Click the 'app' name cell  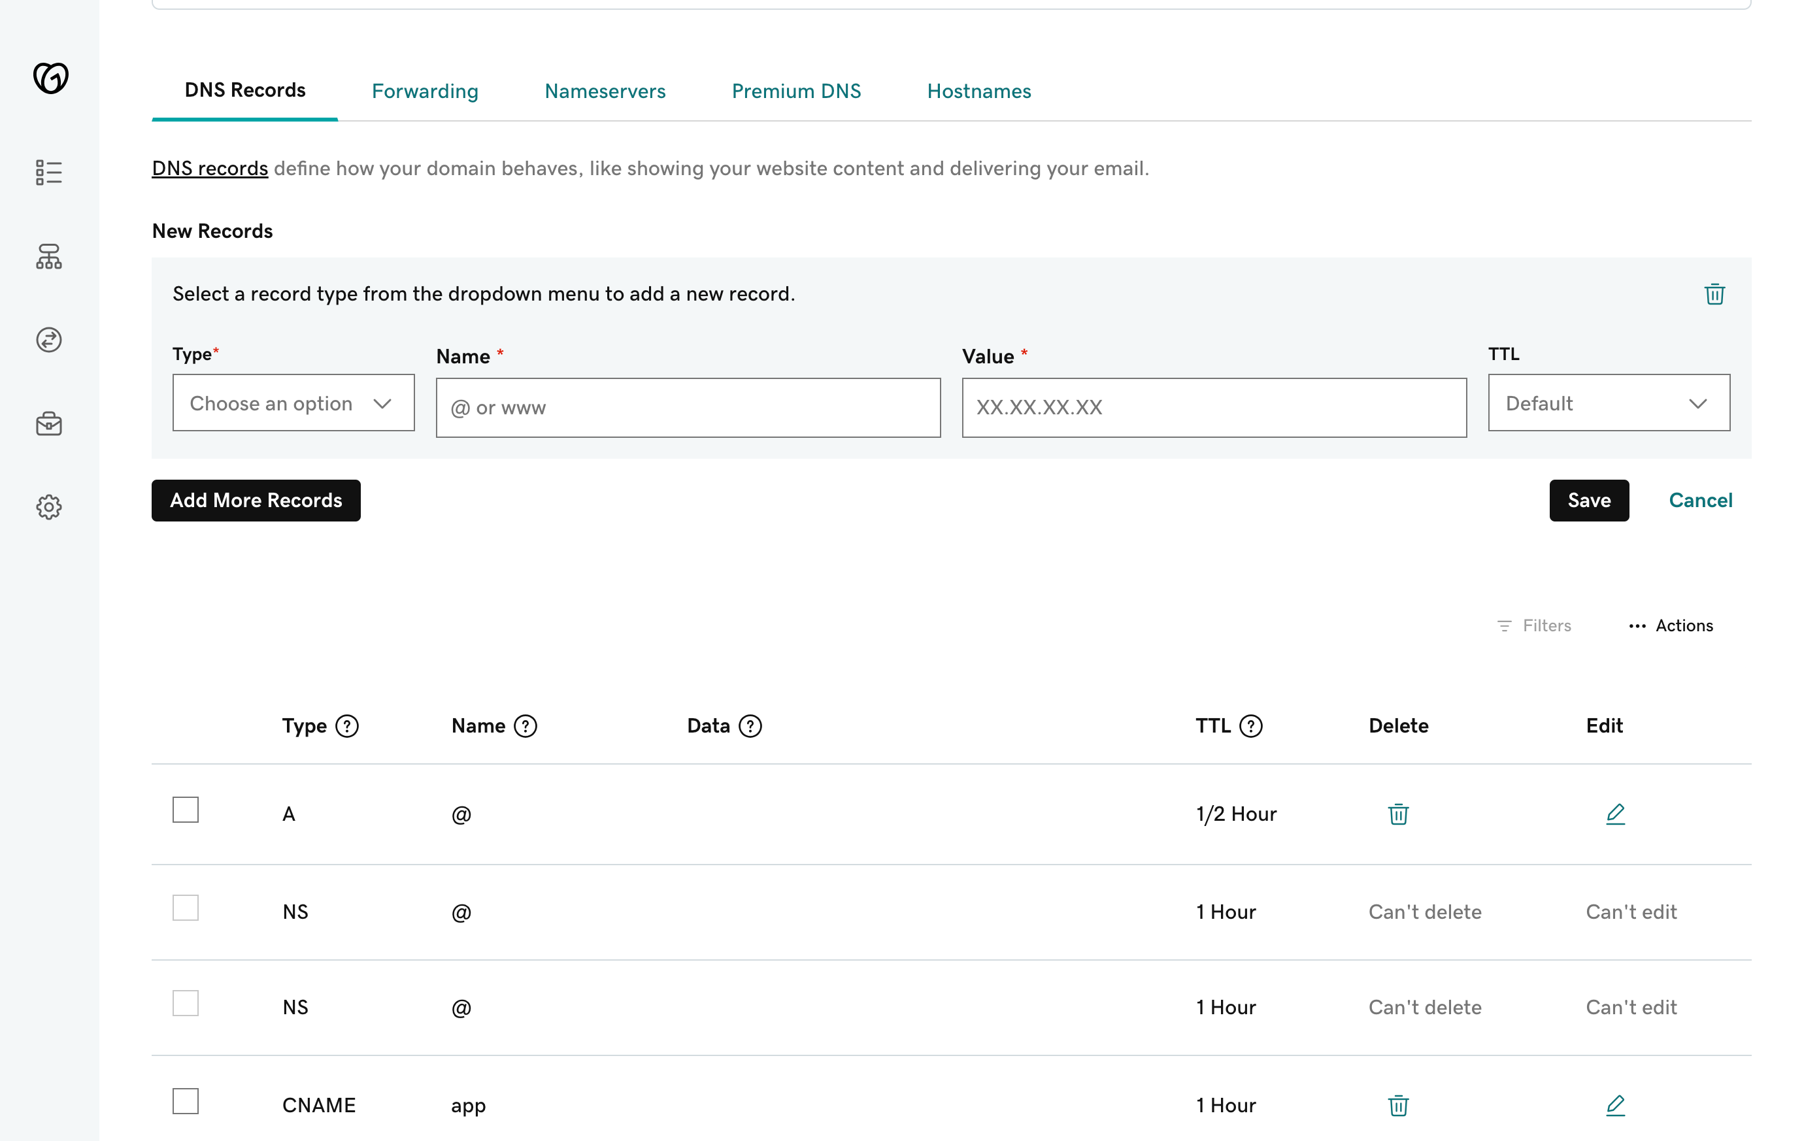(x=469, y=1106)
